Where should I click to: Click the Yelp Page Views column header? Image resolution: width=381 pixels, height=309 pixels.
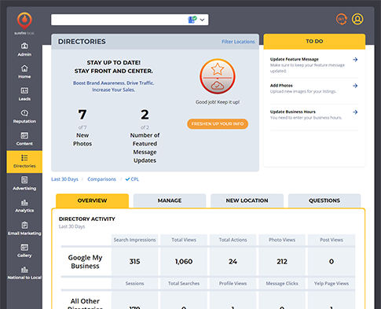coord(332,283)
